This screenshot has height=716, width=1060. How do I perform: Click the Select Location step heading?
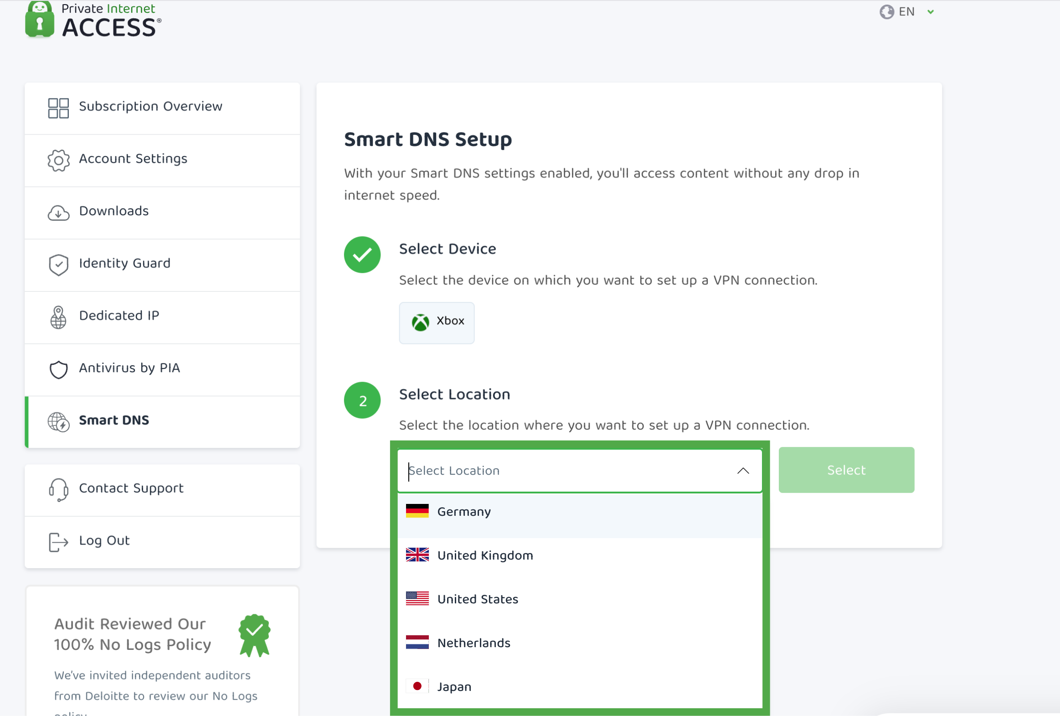pyautogui.click(x=454, y=395)
